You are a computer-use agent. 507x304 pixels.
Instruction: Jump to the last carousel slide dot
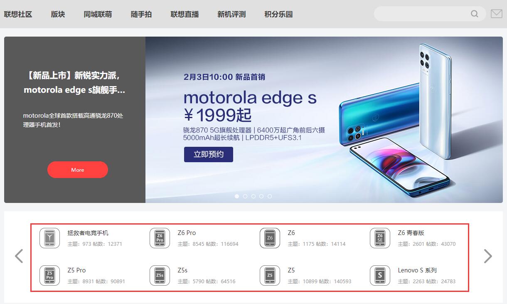click(270, 196)
